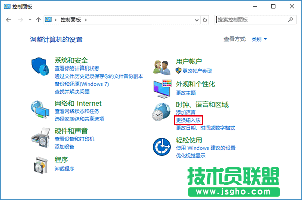This screenshot has width=302, height=200.
Task: Click 查看设备和打印机 link
Action: (x=74, y=139)
